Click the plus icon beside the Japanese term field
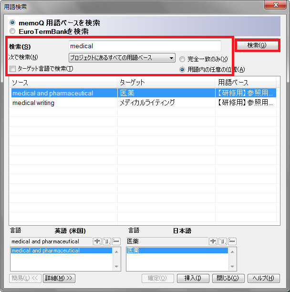Screen dimensions: 290x292 [213, 241]
